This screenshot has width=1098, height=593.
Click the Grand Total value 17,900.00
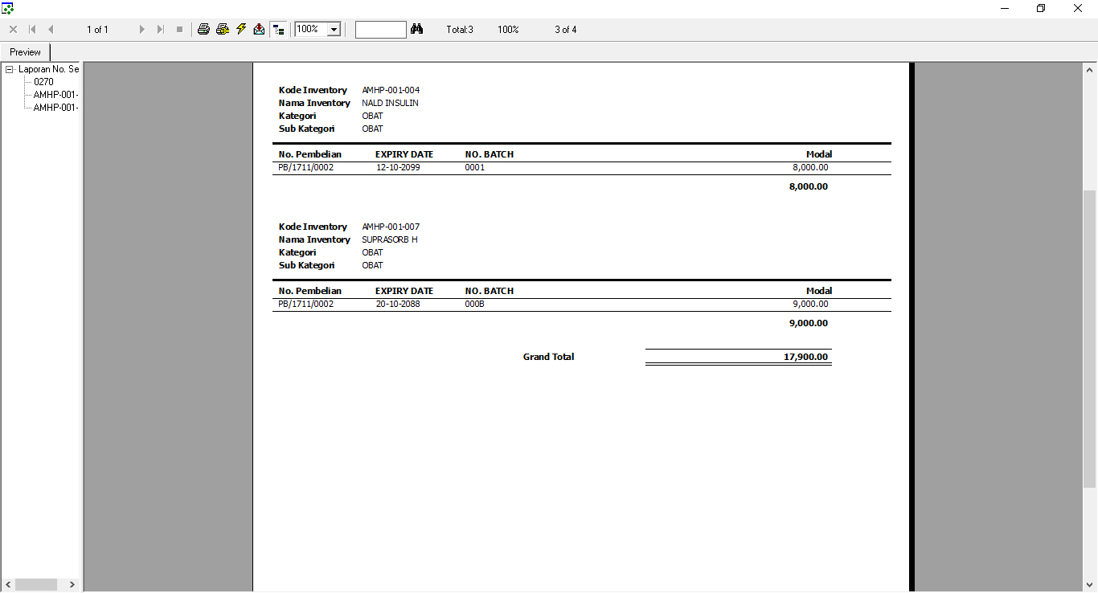806,357
